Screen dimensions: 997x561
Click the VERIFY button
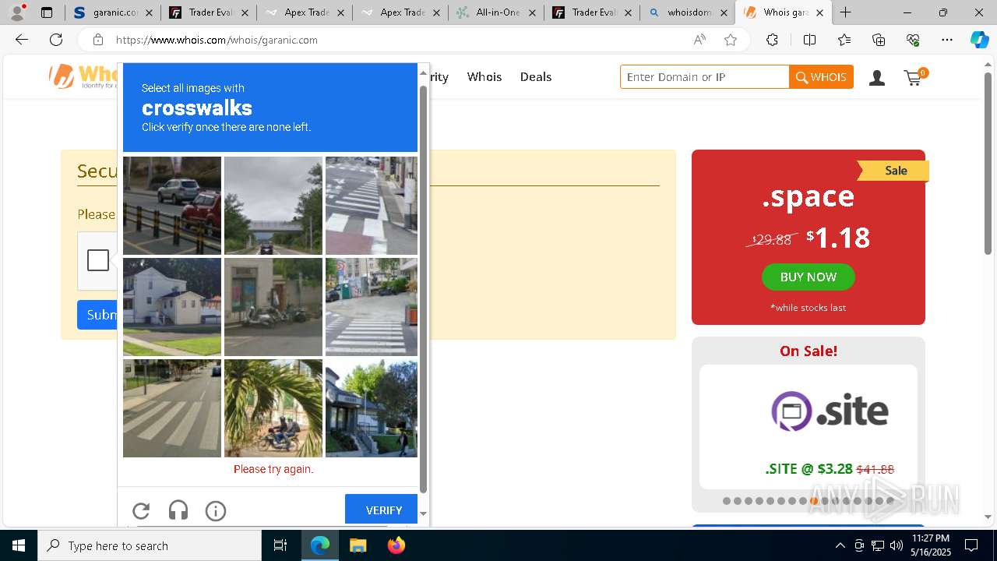point(382,510)
